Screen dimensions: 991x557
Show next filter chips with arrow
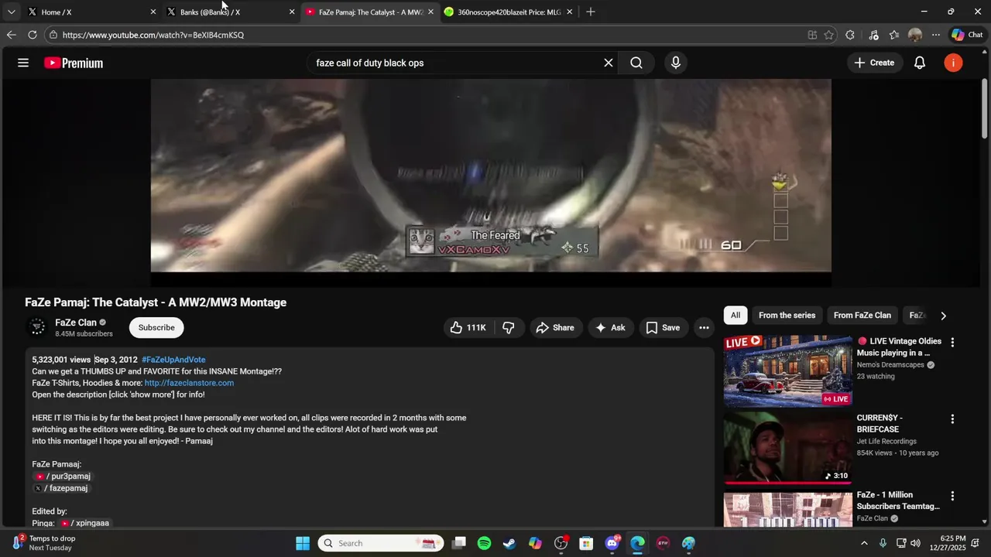tap(943, 316)
